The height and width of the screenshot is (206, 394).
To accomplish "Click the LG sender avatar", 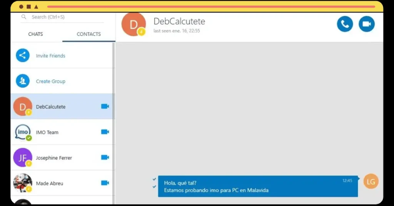I will pyautogui.click(x=371, y=181).
